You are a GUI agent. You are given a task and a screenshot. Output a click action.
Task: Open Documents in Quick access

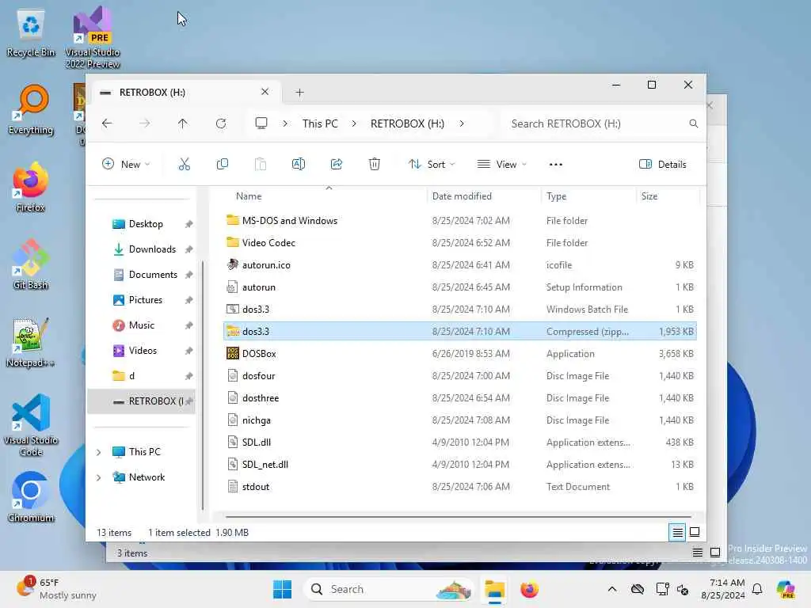pyautogui.click(x=153, y=275)
